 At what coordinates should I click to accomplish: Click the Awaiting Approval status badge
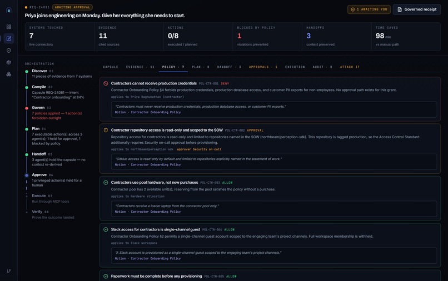(72, 7)
